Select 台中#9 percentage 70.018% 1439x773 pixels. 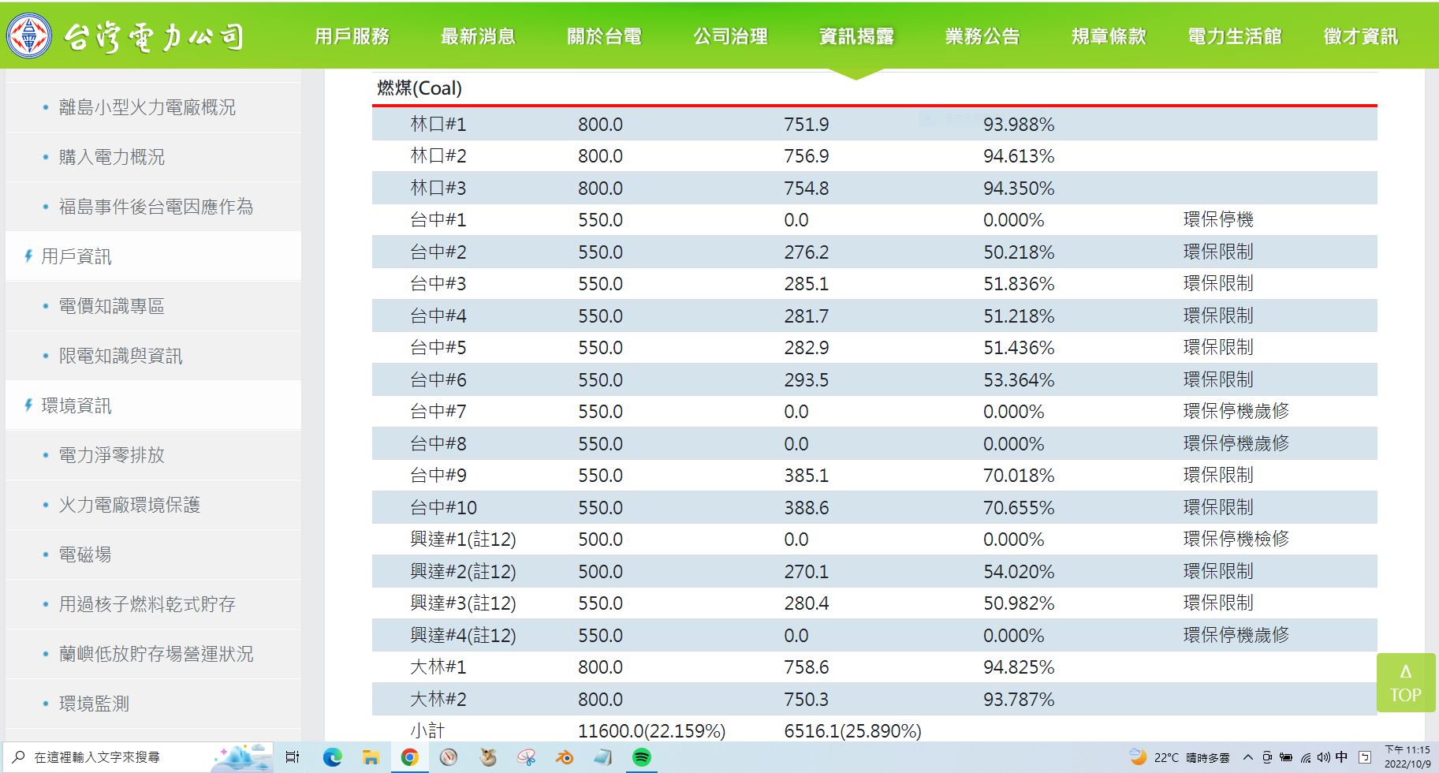tap(1019, 476)
